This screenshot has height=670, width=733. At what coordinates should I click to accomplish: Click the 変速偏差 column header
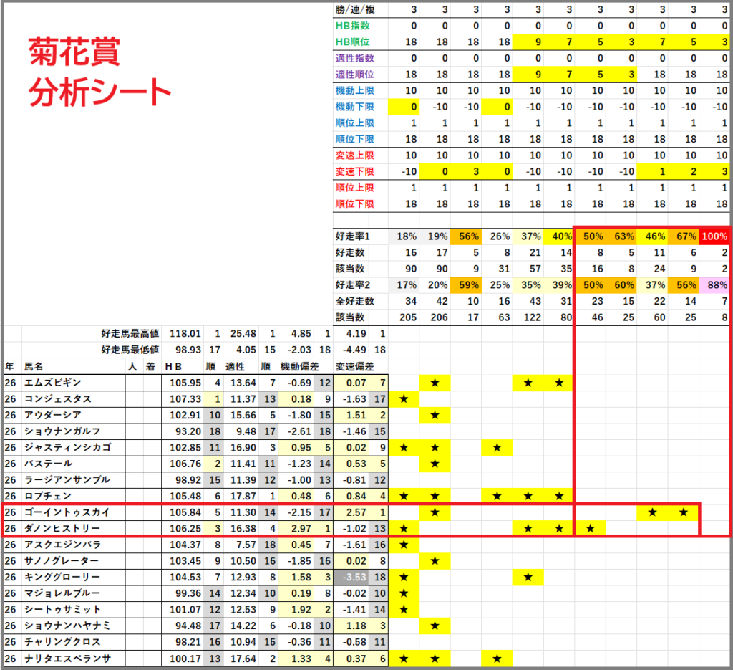[x=354, y=367]
